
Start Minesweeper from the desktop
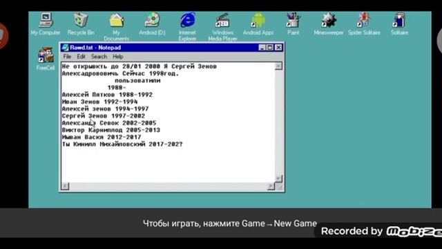[329, 24]
